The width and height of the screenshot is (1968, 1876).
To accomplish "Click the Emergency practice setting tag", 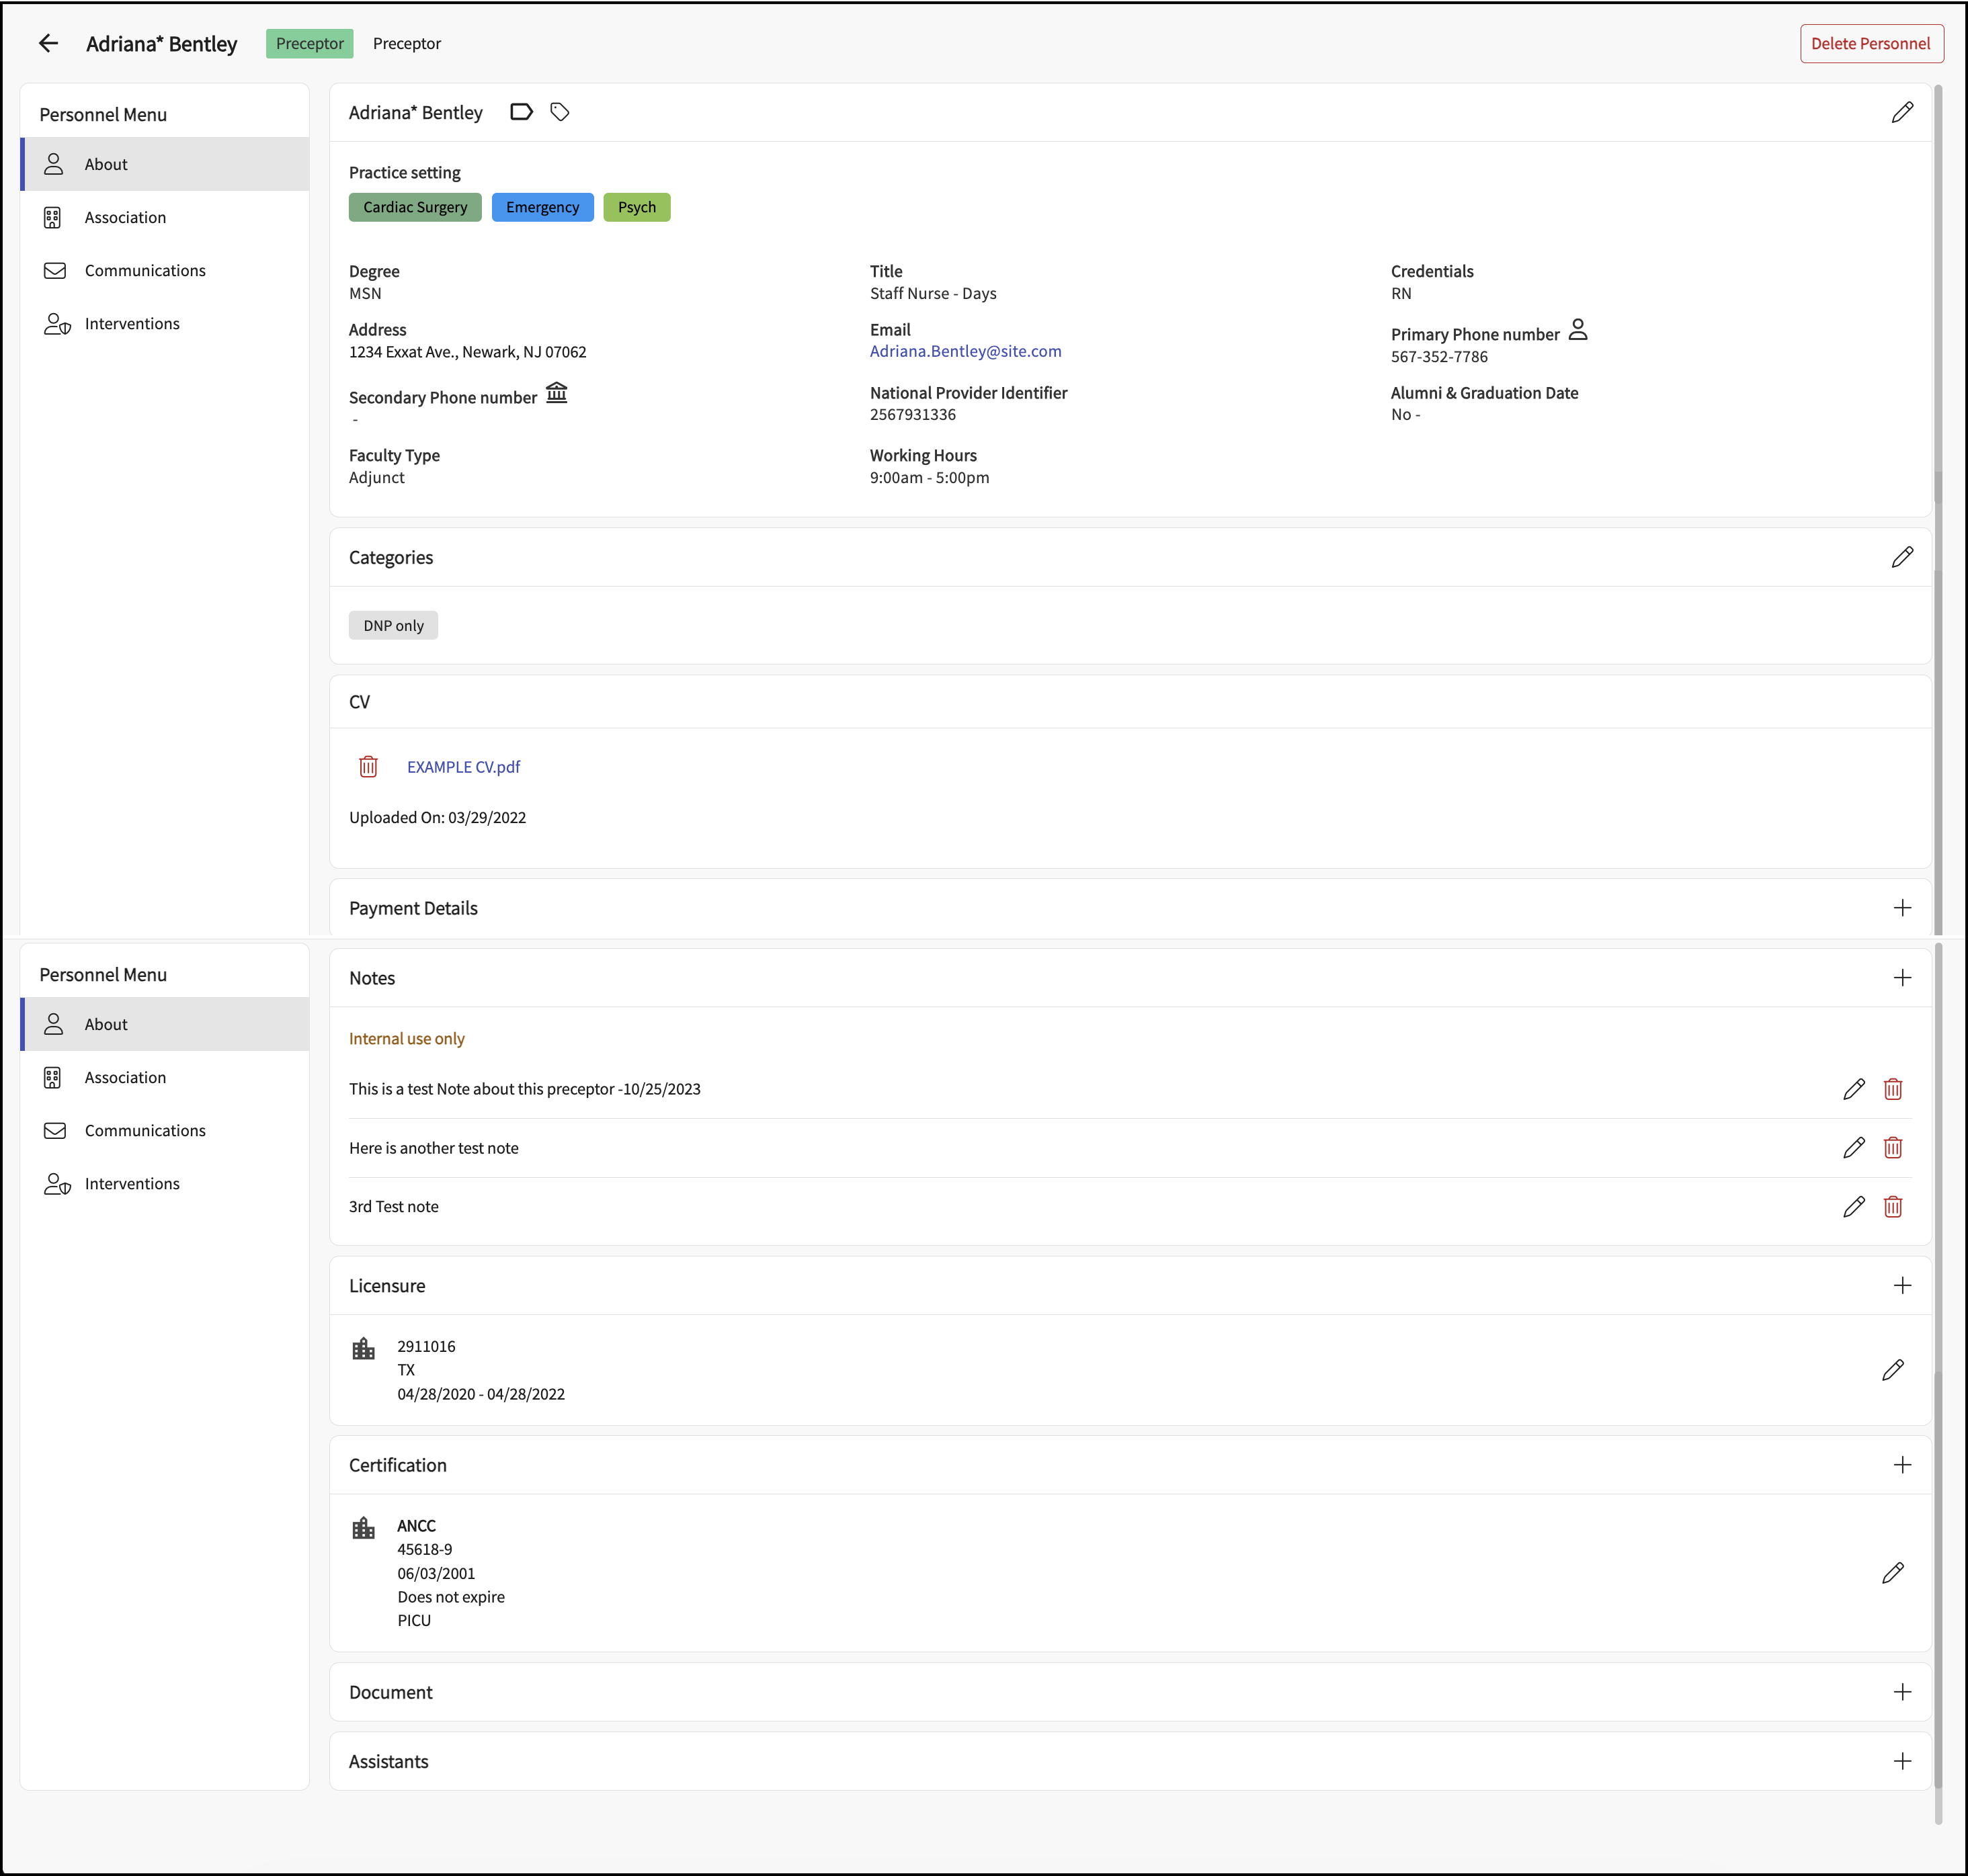I will pos(542,207).
